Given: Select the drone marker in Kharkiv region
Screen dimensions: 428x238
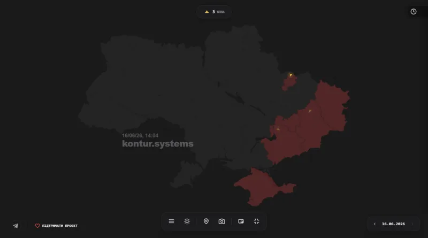Looking at the screenshot, I should tap(291, 75).
